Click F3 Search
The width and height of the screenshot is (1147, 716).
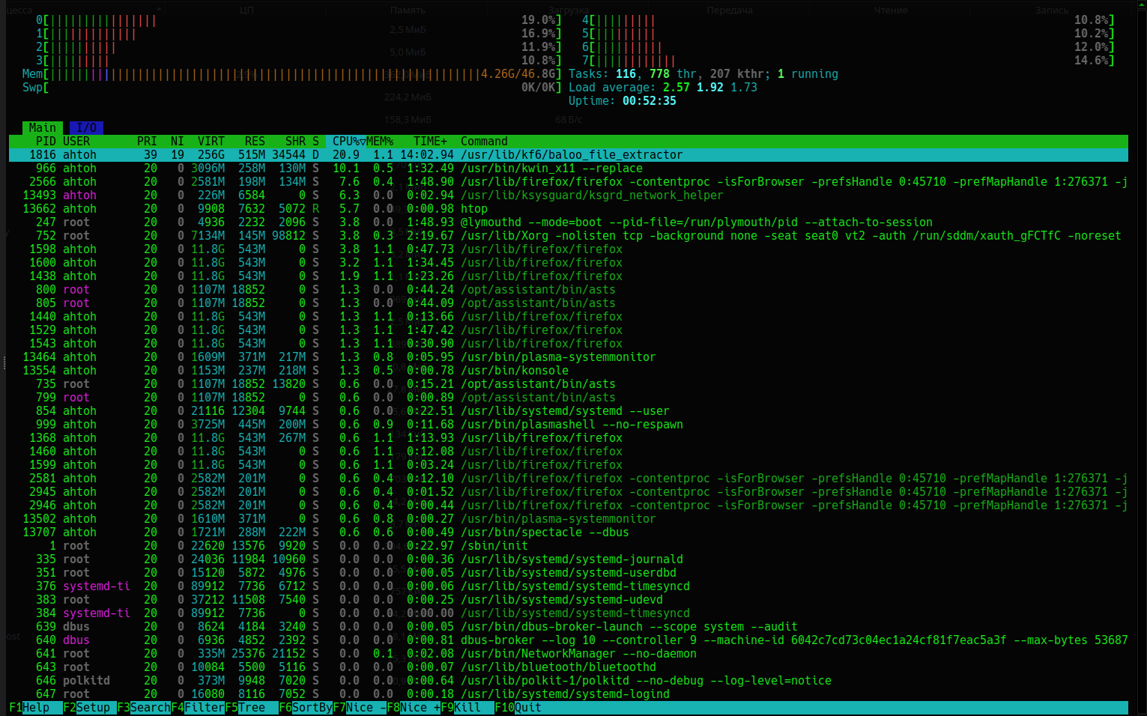144,708
